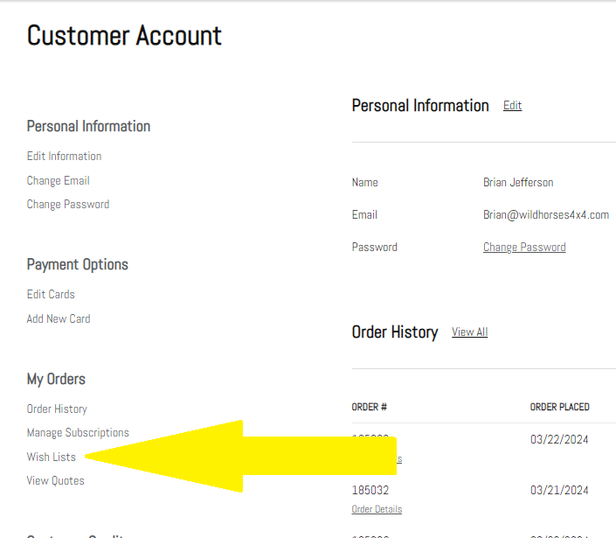Image resolution: width=616 pixels, height=538 pixels.
Task: Open View All beside Order History
Action: tap(469, 332)
